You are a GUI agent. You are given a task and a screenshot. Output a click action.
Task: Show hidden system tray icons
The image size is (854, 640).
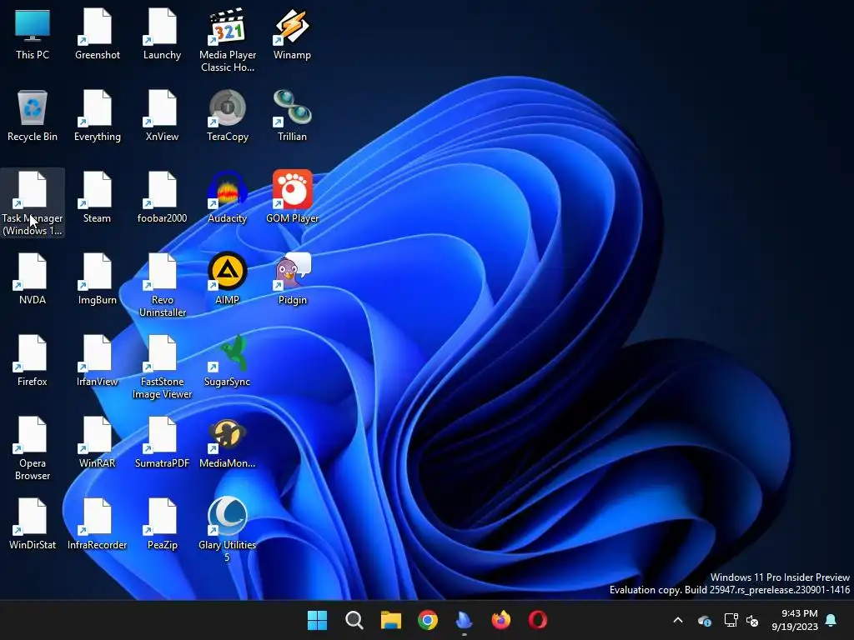678,620
